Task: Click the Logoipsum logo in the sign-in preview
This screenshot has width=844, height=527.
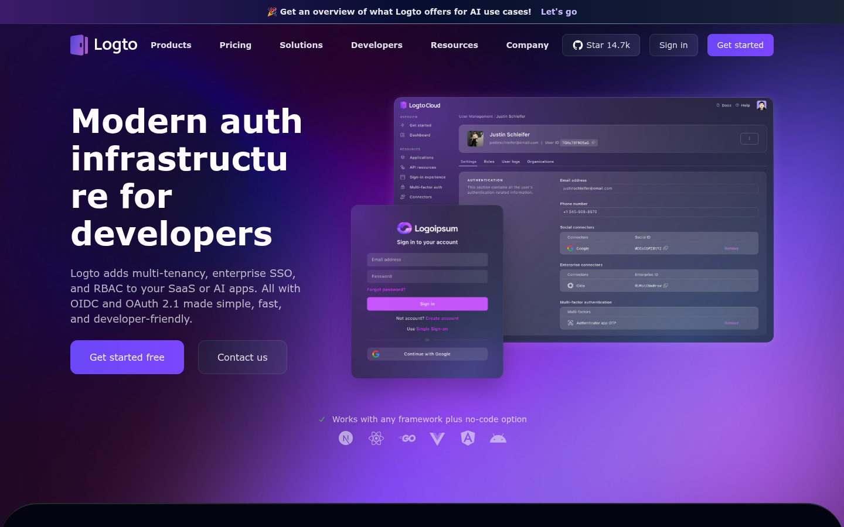Action: [427, 228]
